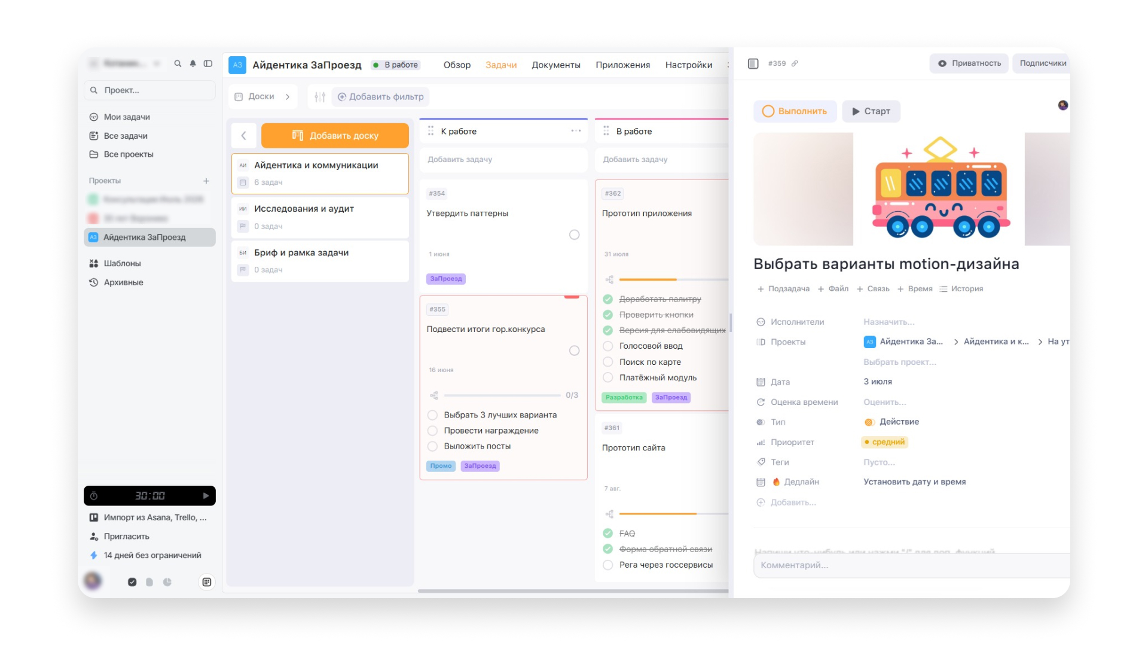Switch to Приложения tab
Image resolution: width=1148 pixels, height=646 pixels.
(622, 65)
